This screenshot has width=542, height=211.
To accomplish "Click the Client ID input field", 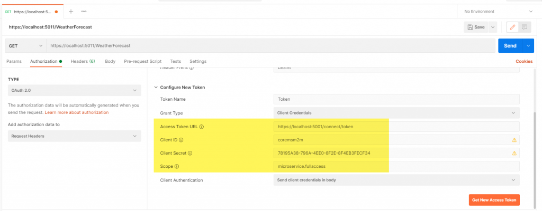I will 396,140.
